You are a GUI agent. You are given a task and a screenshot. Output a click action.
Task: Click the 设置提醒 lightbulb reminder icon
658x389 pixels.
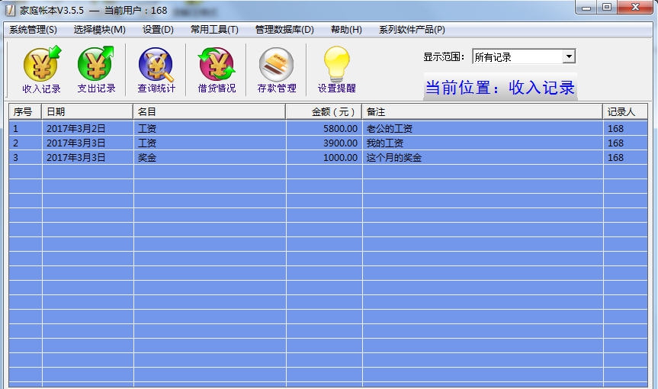click(336, 70)
